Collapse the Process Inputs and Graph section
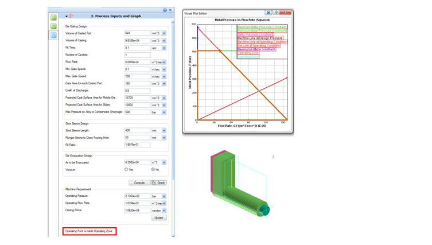Image resolution: width=432 pixels, height=245 pixels. 67,16
